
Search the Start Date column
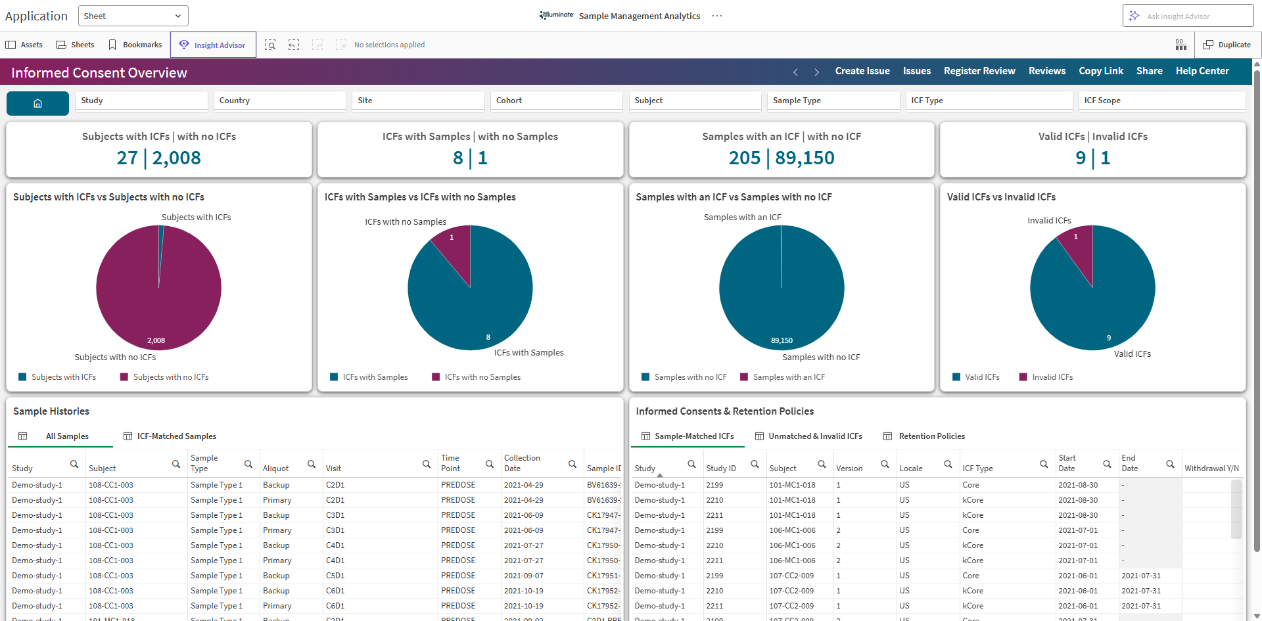point(1107,464)
